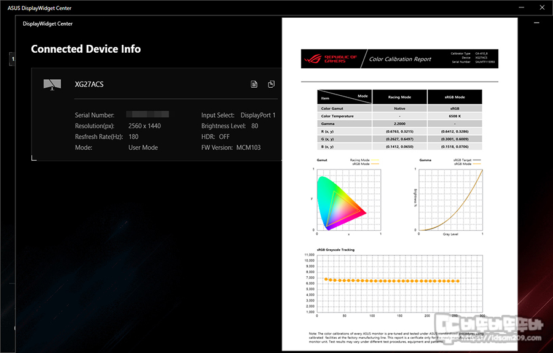The width and height of the screenshot is (553, 353).
Task: Click the Serial Number label
Action: point(95,115)
